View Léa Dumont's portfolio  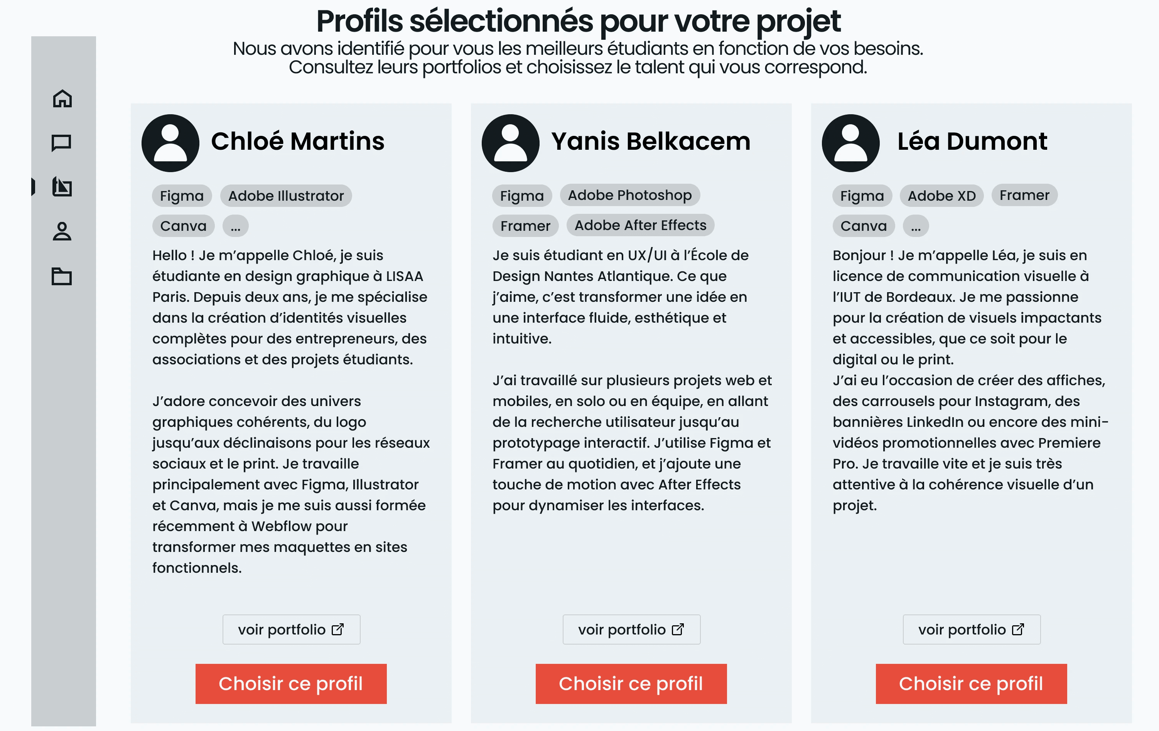[x=972, y=629]
